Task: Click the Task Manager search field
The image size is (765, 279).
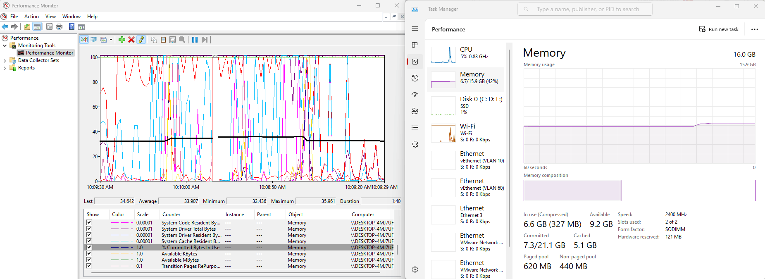Action: point(587,9)
